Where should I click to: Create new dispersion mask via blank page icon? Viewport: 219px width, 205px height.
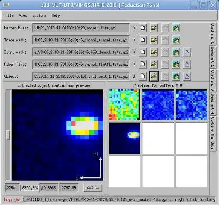point(143,52)
